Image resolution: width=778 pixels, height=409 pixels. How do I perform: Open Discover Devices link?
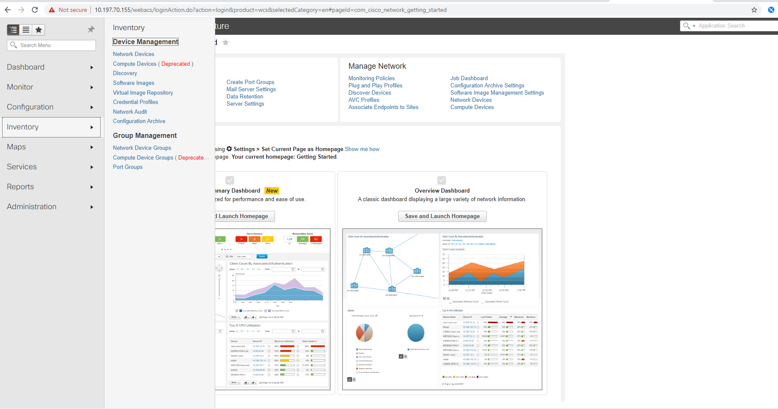click(x=370, y=92)
